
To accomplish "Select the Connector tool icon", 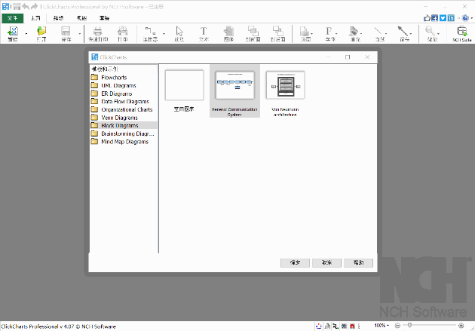I will click(150, 33).
